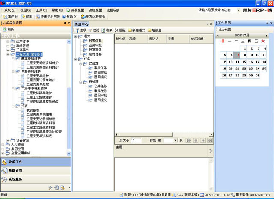Go to the first page with the pager button

[188, 140]
